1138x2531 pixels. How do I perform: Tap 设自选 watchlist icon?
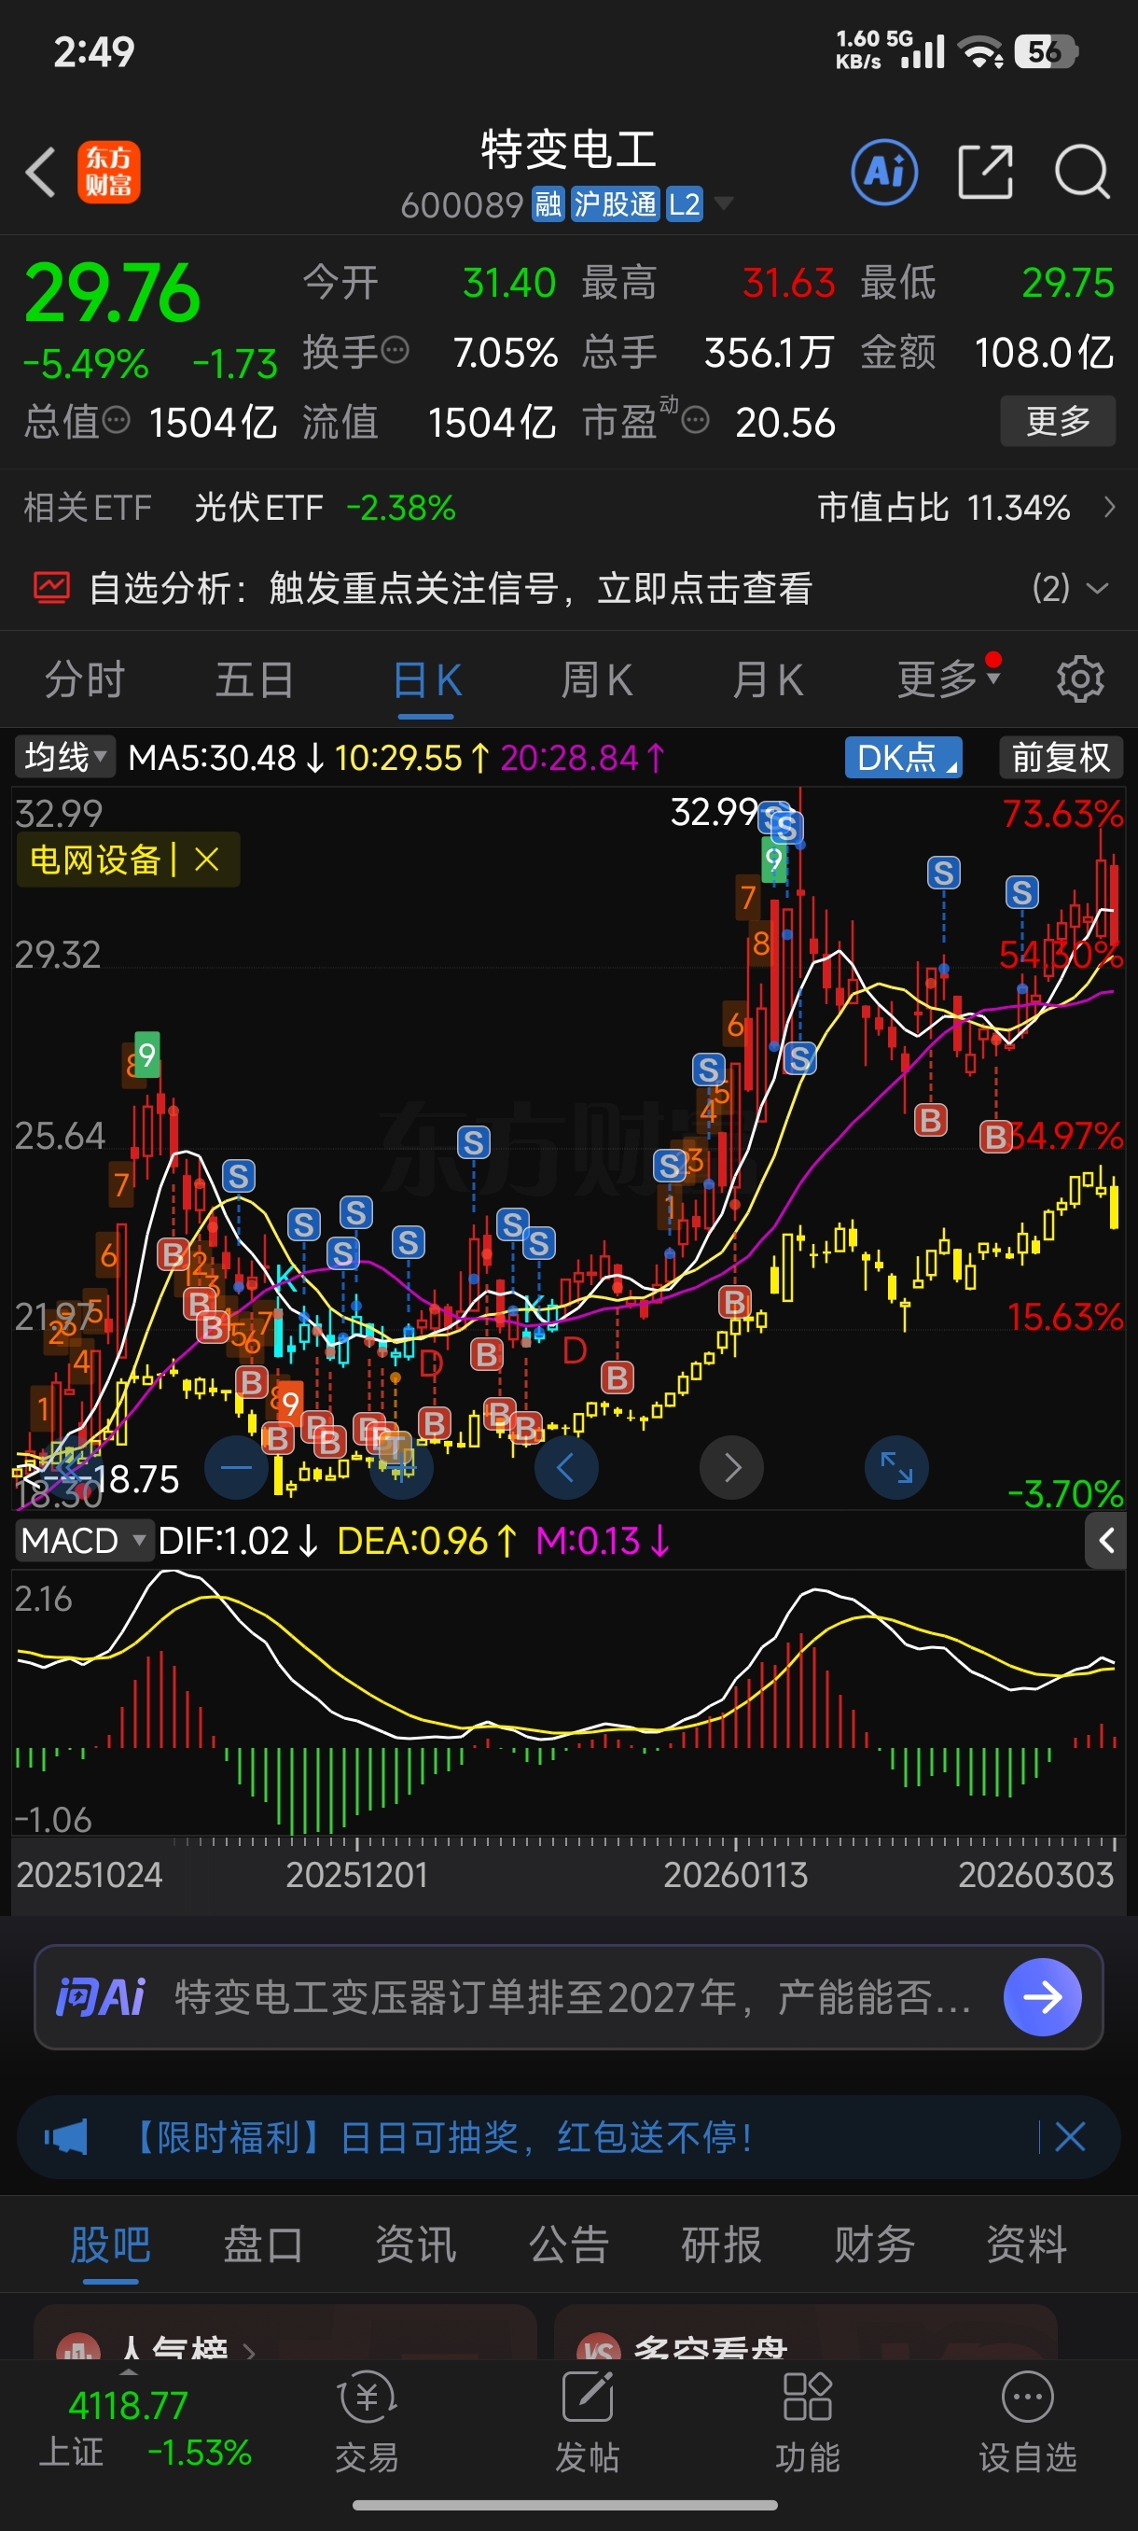pyautogui.click(x=1027, y=2423)
